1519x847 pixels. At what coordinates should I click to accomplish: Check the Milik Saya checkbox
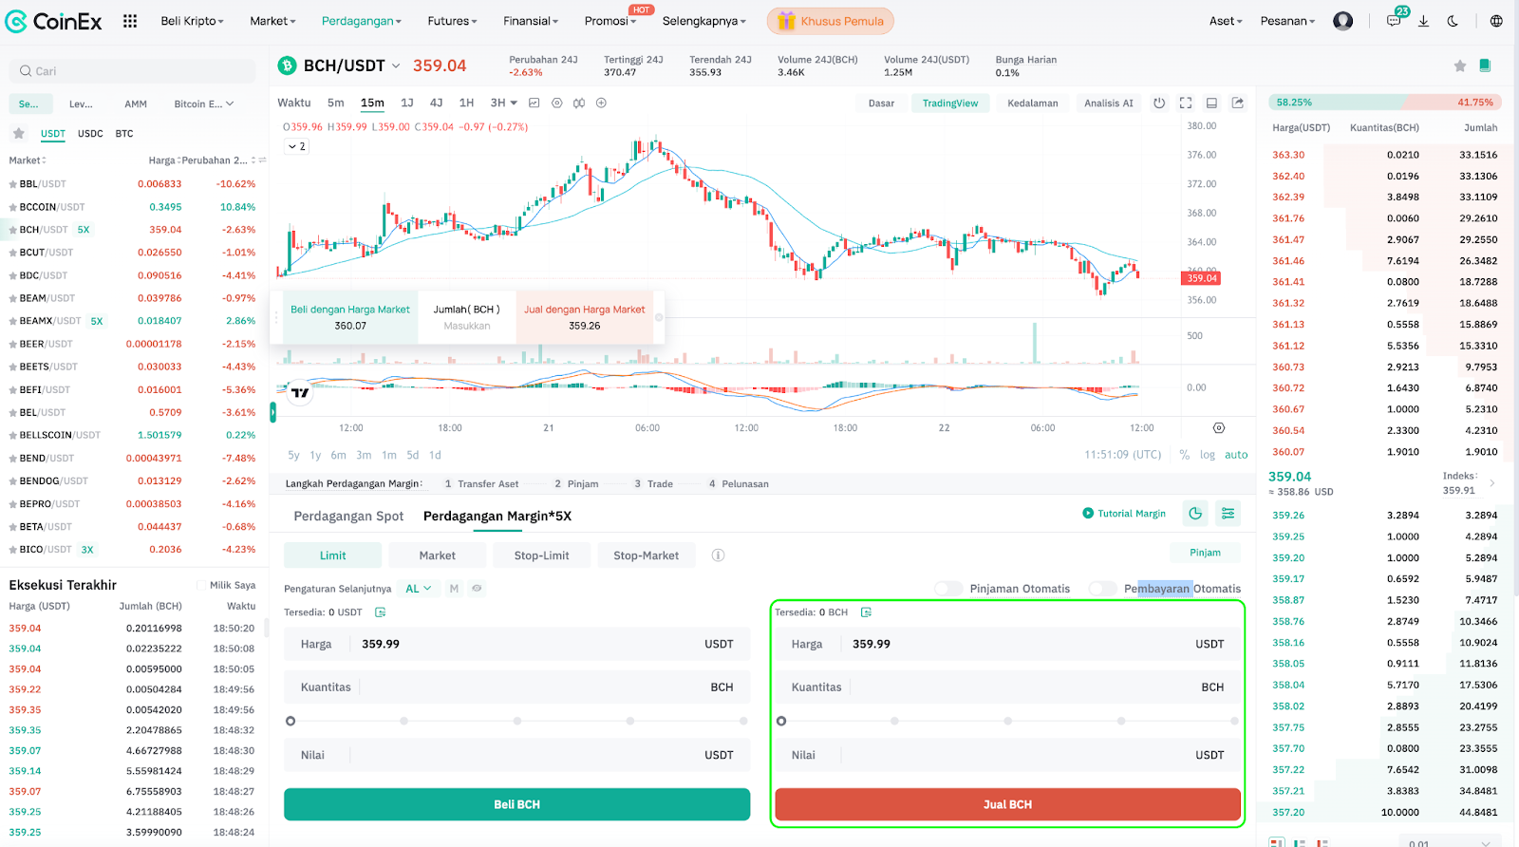coord(201,586)
